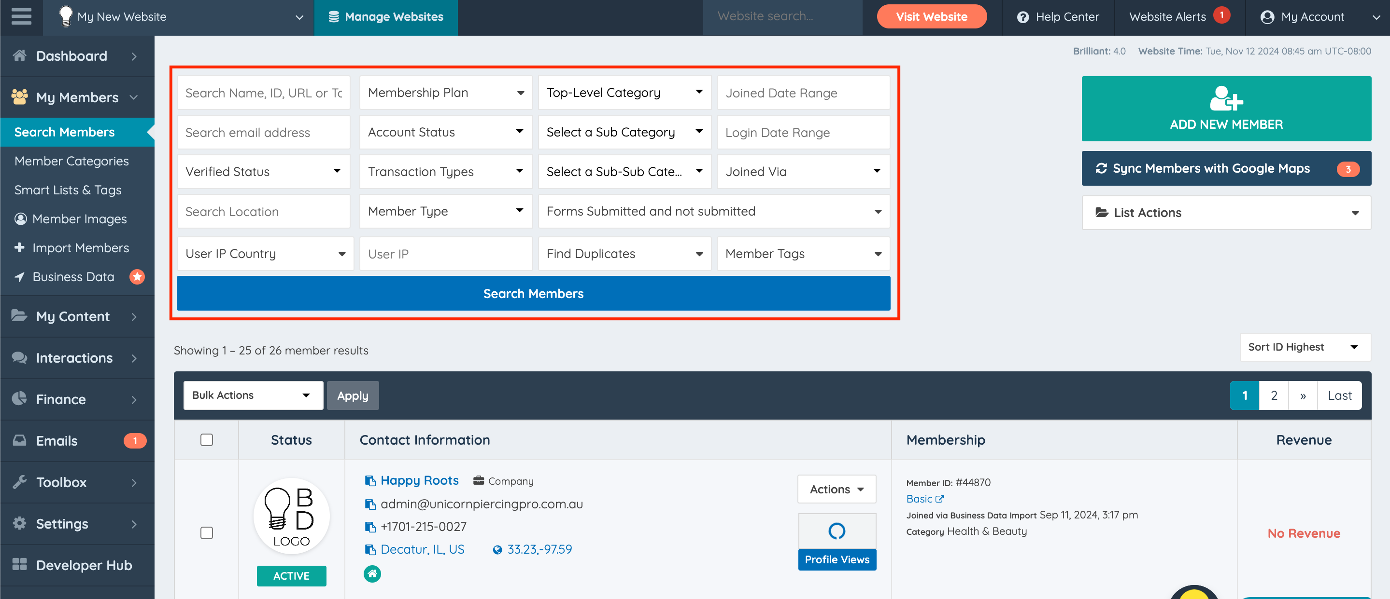This screenshot has width=1390, height=599.
Task: Click the Search email address field
Action: [x=263, y=133]
